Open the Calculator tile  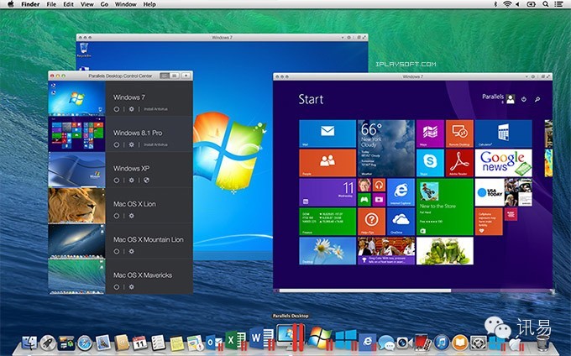tap(503, 133)
